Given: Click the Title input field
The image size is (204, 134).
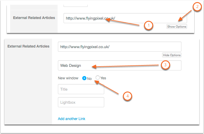Looking at the screenshot, I should coord(81,89).
